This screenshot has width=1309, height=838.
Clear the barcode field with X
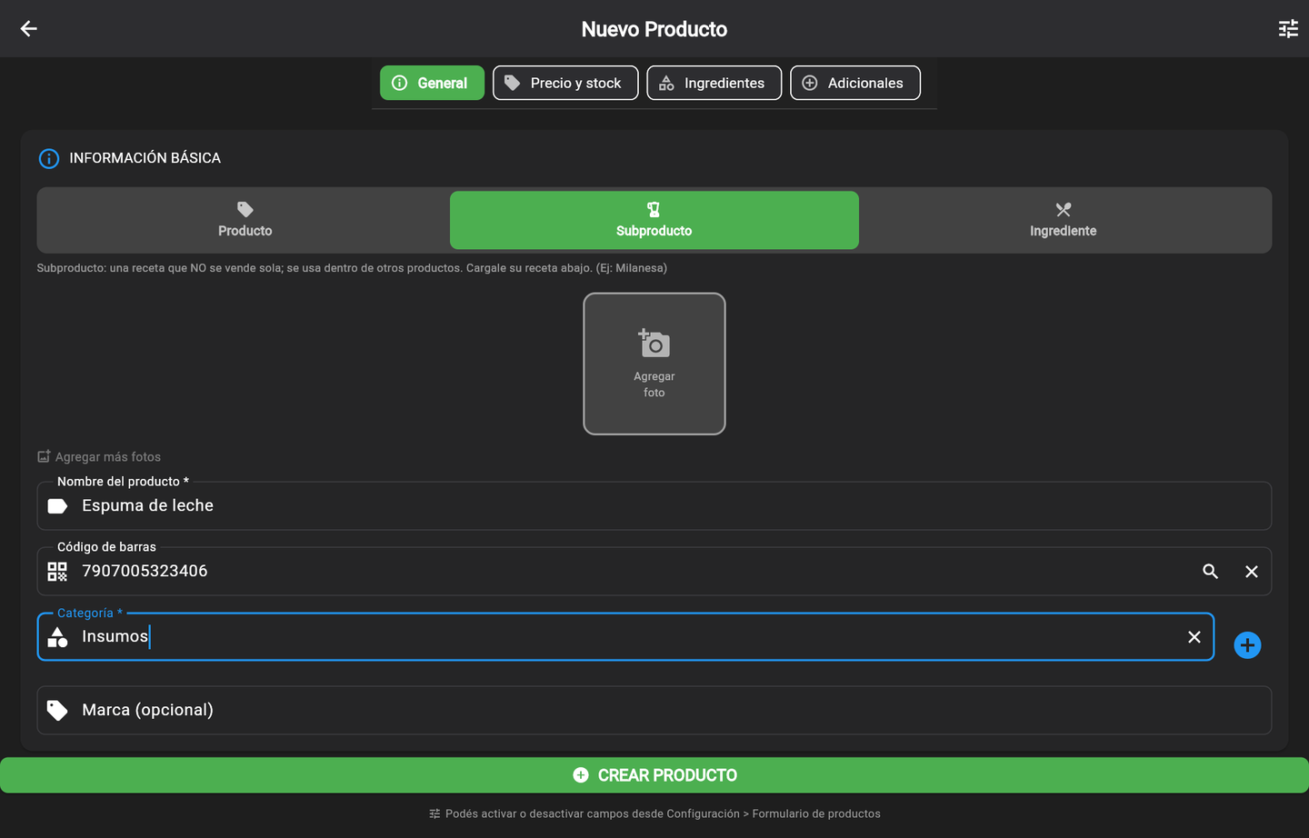1252,572
